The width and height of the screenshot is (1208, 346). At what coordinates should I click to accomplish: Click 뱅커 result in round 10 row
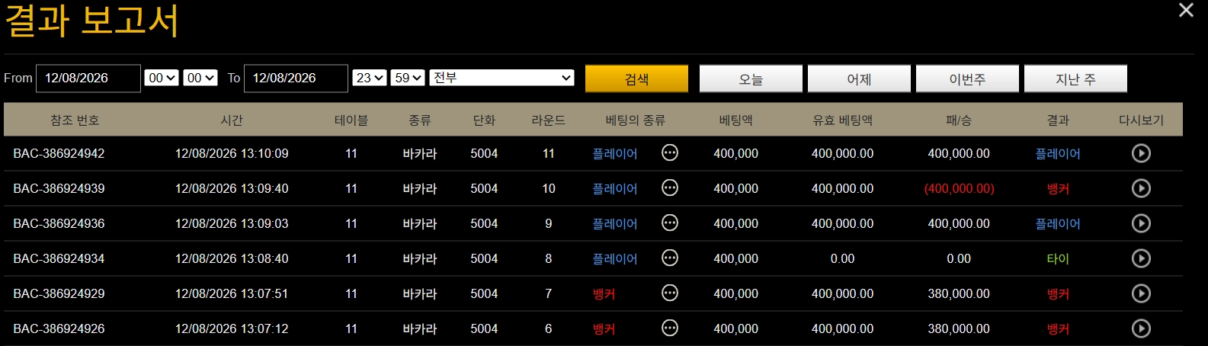(x=1058, y=188)
